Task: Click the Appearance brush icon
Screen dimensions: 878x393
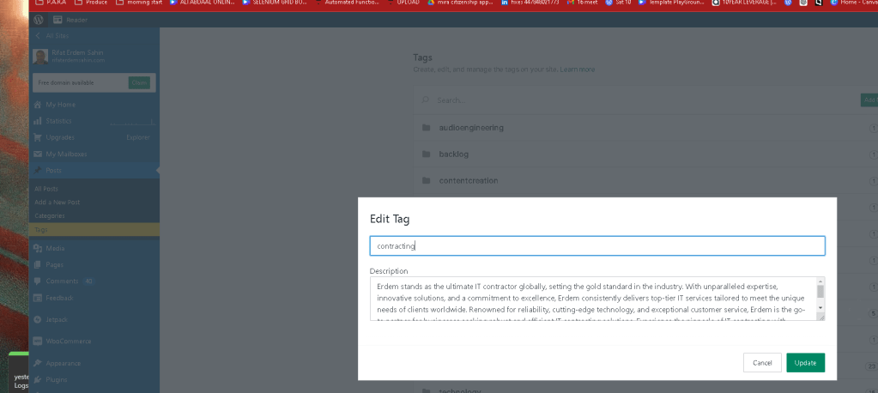Action: [38, 363]
